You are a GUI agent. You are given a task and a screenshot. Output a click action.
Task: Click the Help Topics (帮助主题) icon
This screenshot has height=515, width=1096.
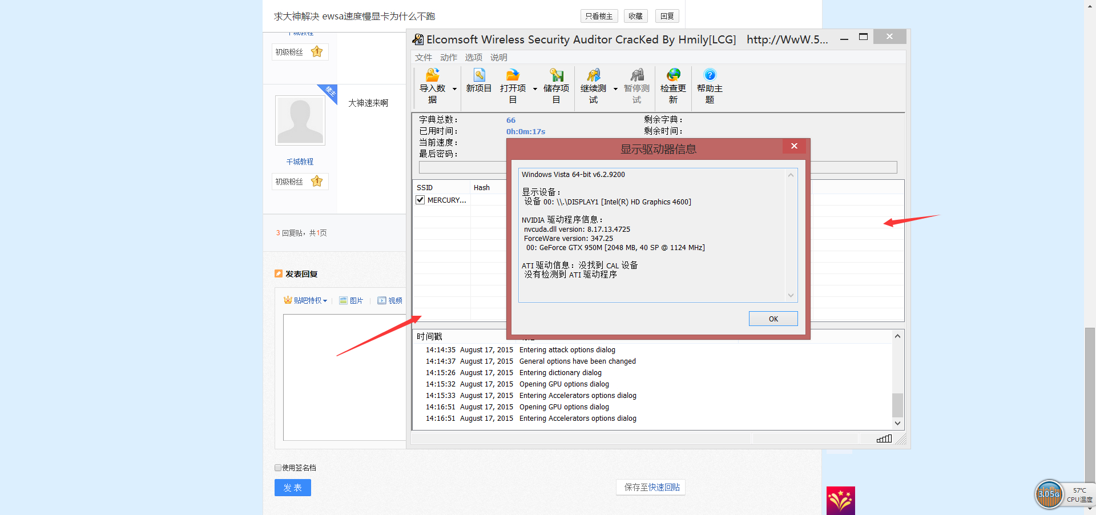[x=710, y=75]
